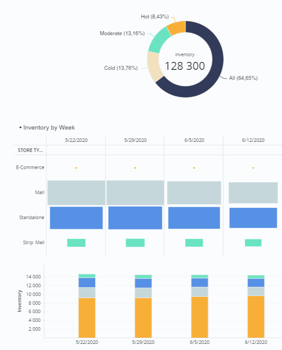Select the 5/22/2020 table column header
282x350 pixels.
pyautogui.click(x=76, y=141)
